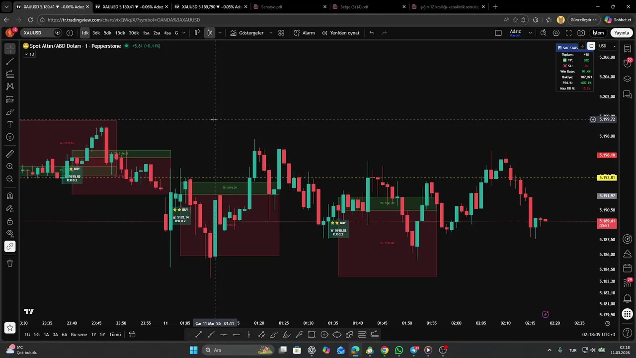Screen dimensions: 636x358
Task: Toggle stay in drawing mode
Action: (x=10, y=209)
